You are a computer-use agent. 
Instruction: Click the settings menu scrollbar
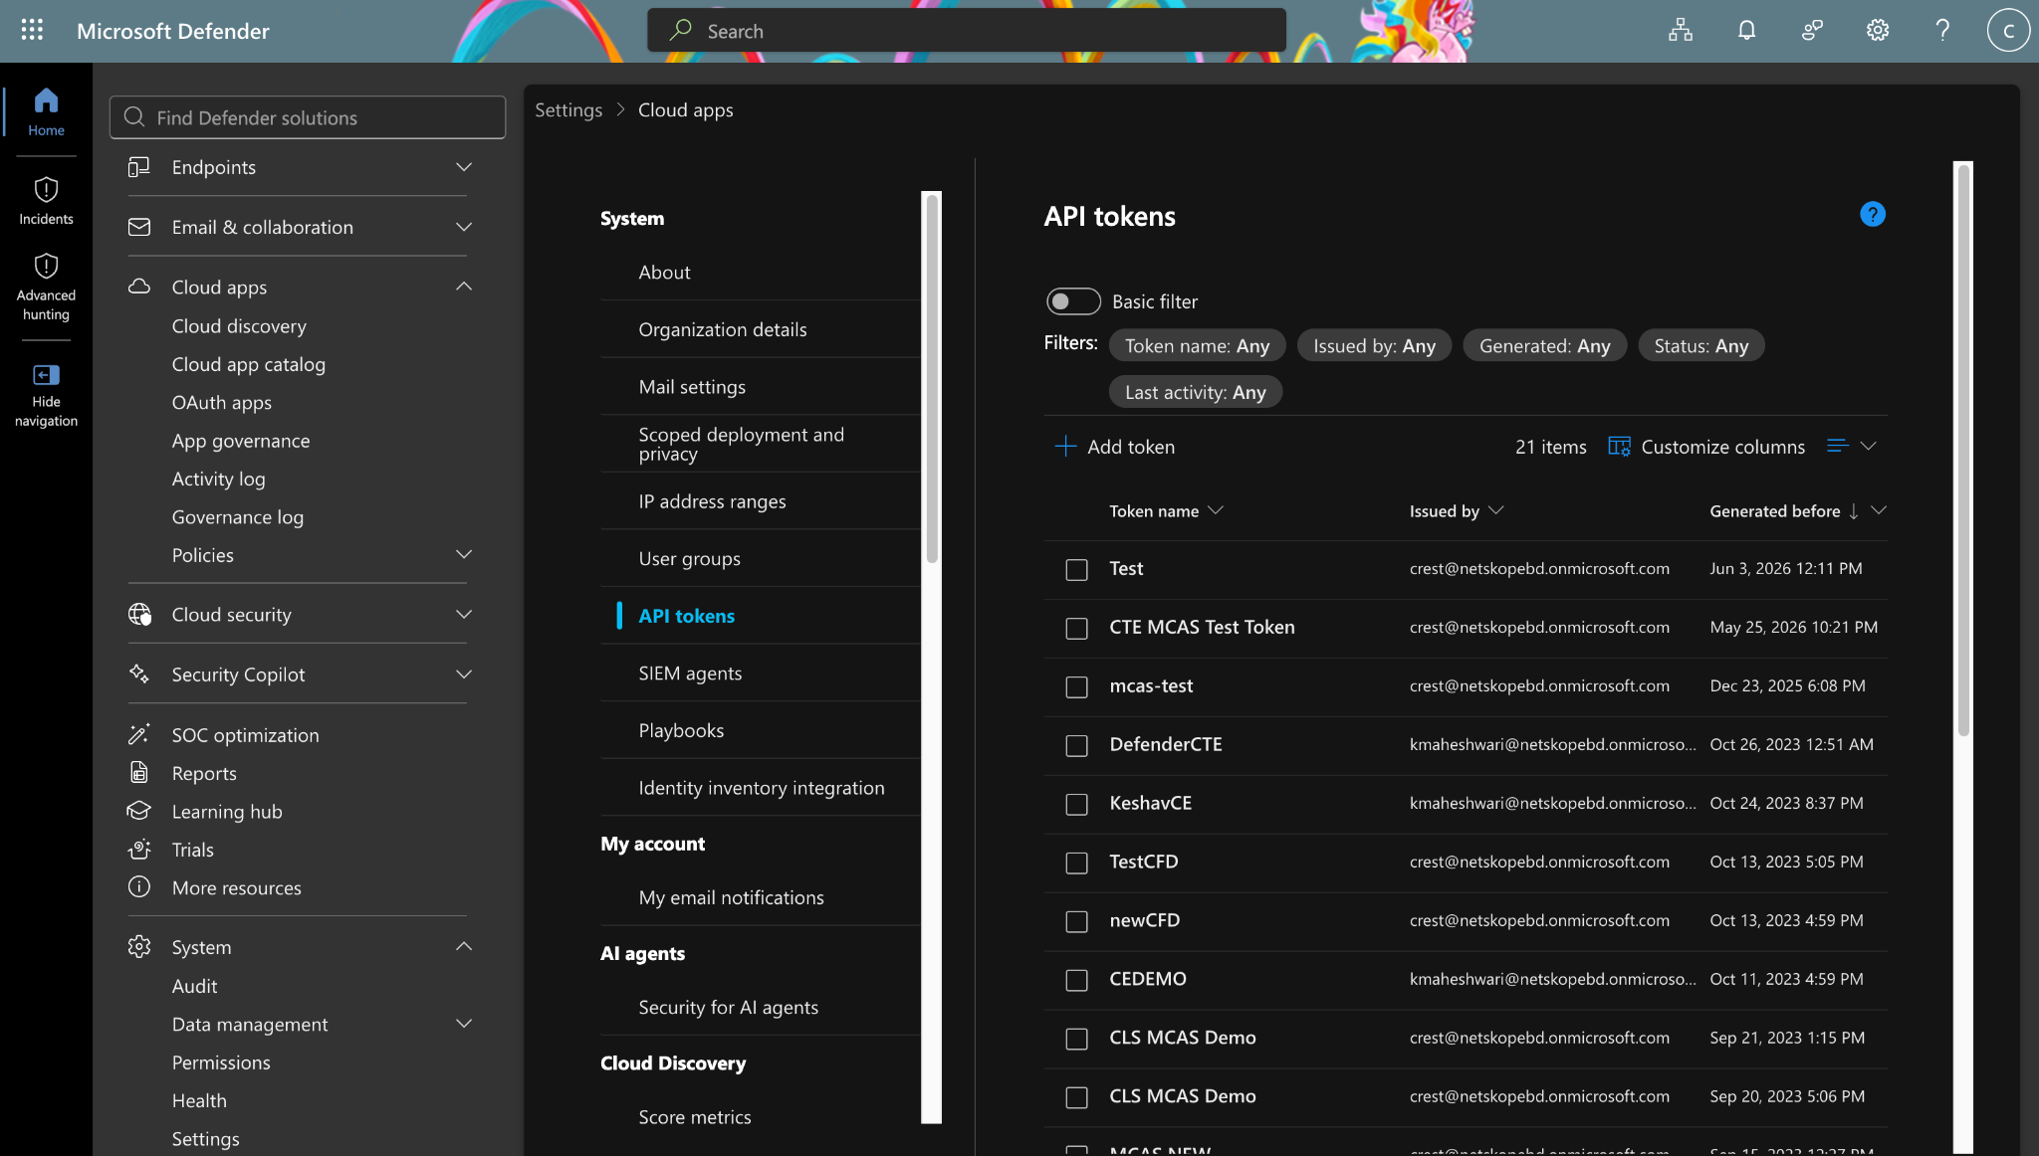click(x=932, y=378)
